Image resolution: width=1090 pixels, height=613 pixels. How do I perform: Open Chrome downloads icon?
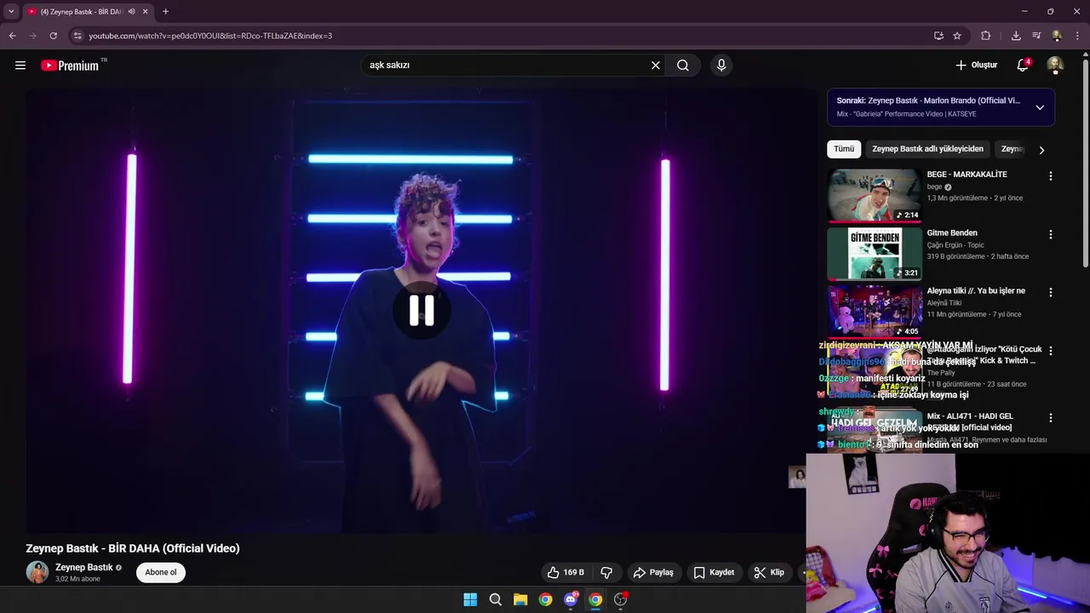pyautogui.click(x=1016, y=36)
